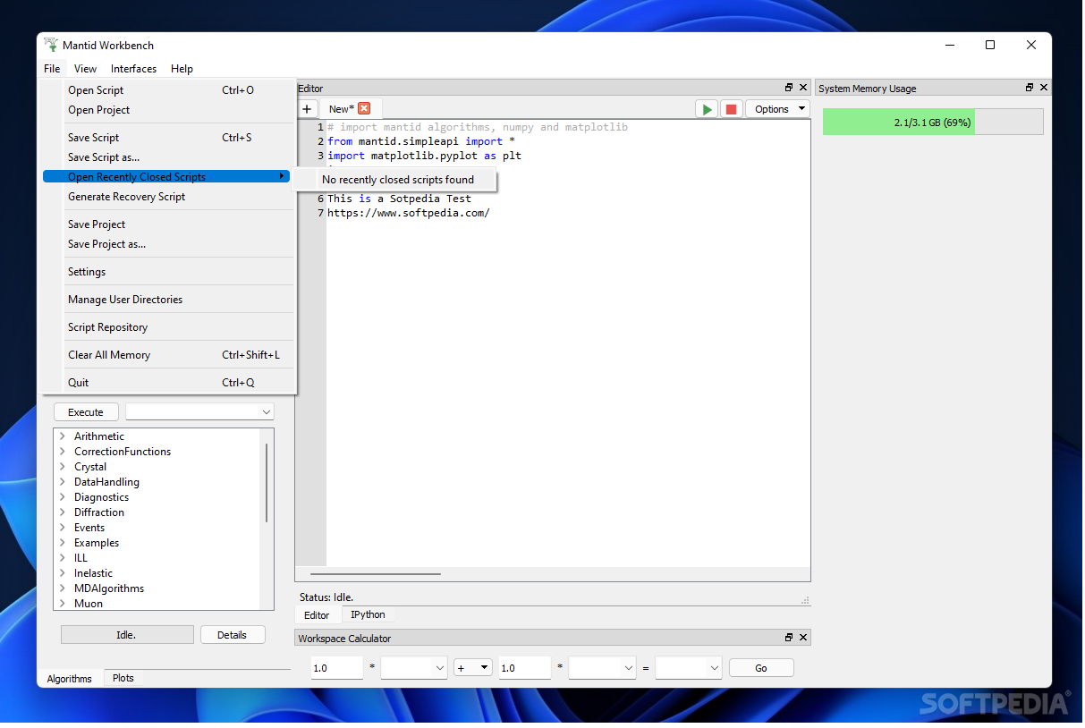Click the left scale factor 1.0 field
This screenshot has width=1085, height=728.
point(337,668)
